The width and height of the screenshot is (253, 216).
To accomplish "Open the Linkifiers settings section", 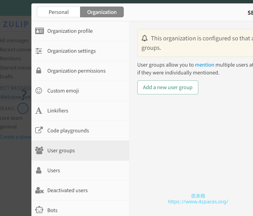I will (x=58, y=111).
